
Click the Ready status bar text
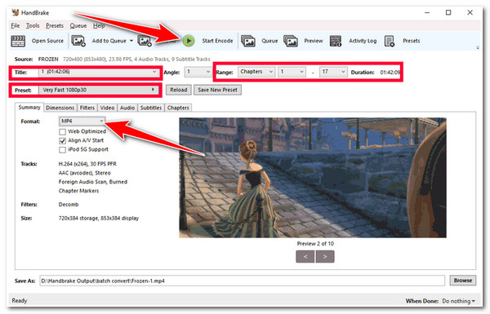pos(20,301)
